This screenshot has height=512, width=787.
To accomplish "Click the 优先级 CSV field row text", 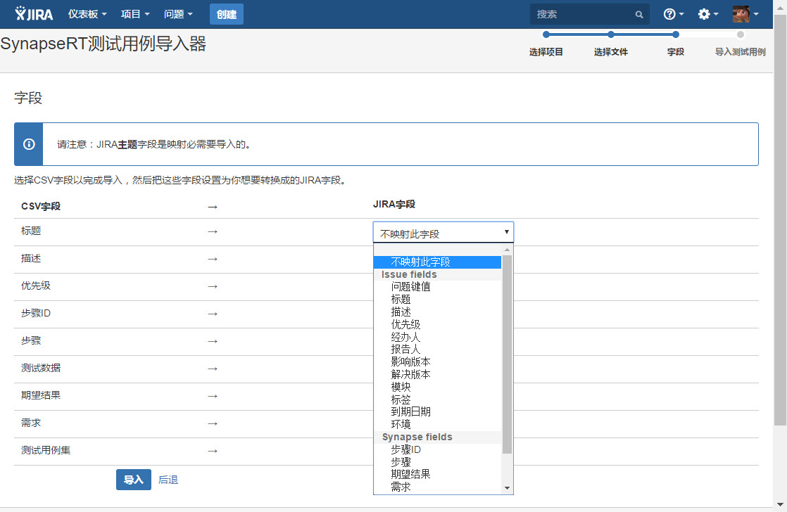I will tap(36, 286).
